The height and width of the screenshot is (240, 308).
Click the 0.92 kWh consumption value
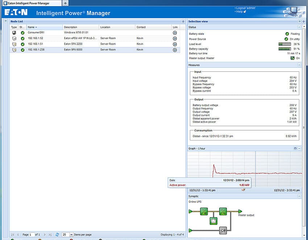[291, 136]
